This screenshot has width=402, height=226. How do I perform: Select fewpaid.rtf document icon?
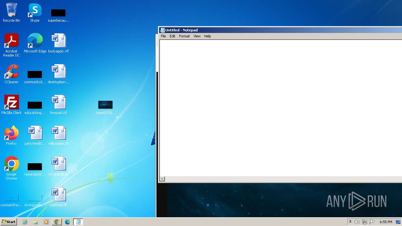[x=58, y=105]
